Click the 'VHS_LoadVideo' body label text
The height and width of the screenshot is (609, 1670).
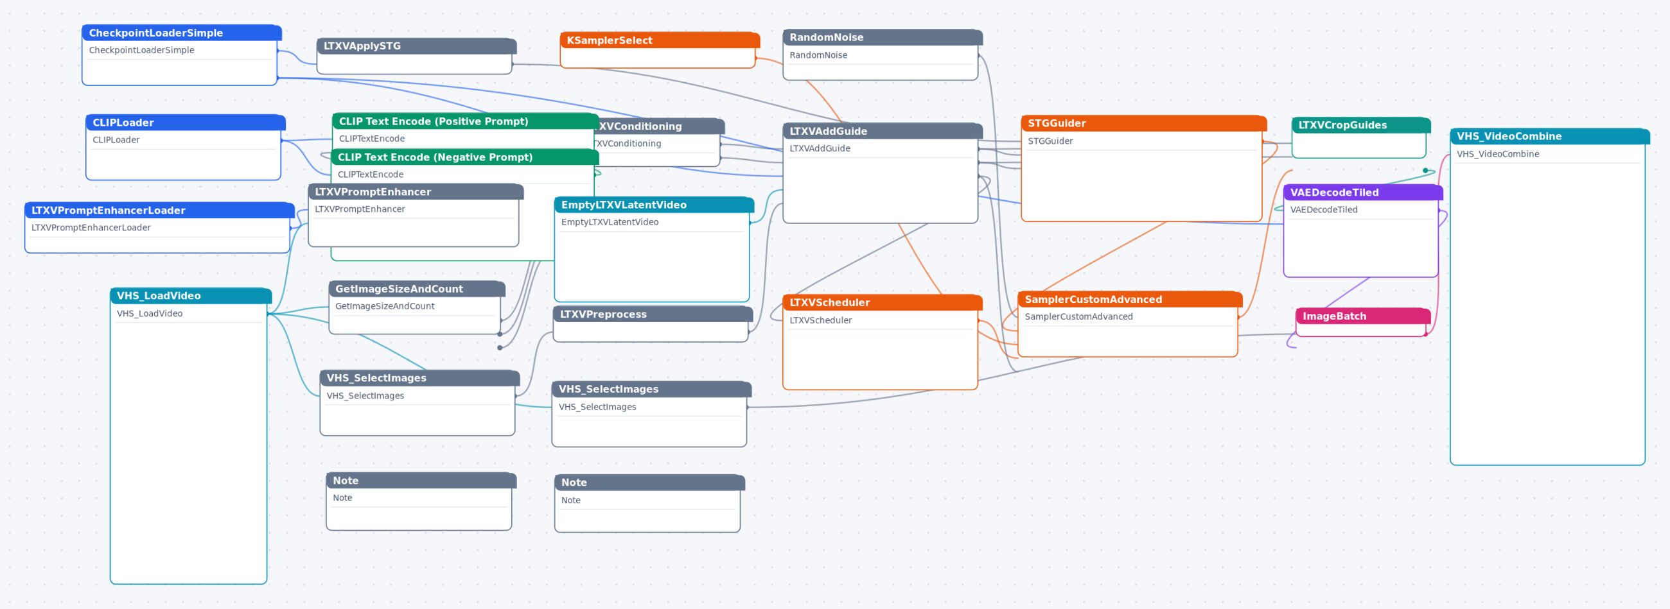pos(150,314)
